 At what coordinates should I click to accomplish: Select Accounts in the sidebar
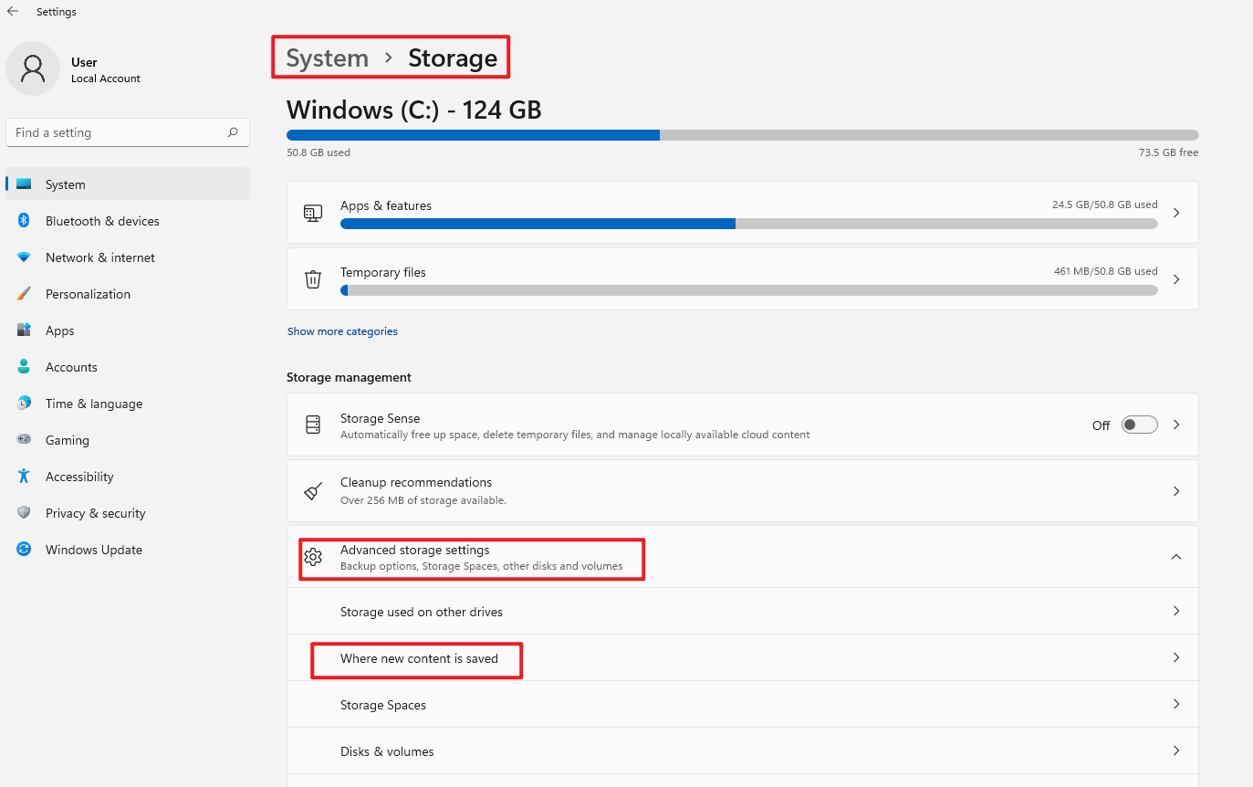point(128,367)
